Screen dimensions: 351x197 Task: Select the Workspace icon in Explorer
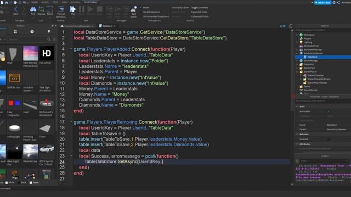301,35
